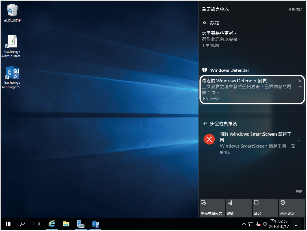Show hidden system tray icons
The height and width of the screenshot is (231, 307).
pyautogui.click(x=244, y=224)
